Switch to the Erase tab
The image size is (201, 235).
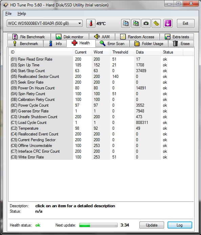coord(181,44)
